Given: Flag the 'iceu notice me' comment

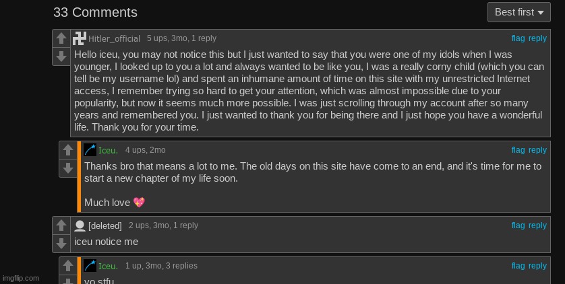Looking at the screenshot, I should 518,225.
